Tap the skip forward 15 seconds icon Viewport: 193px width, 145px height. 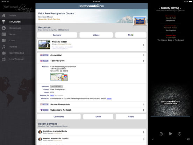pos(179,134)
